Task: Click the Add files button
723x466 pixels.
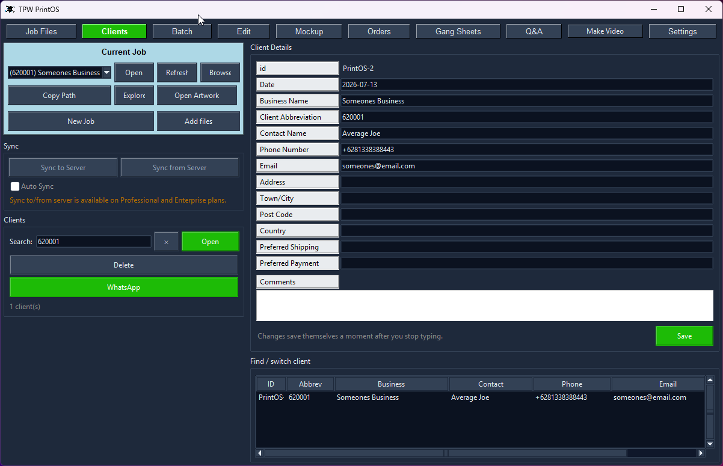Action: [x=198, y=121]
